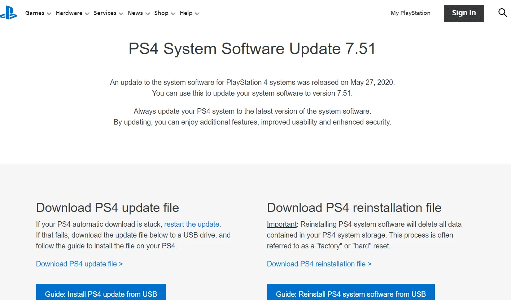Open 'Guide: Install PS4 update from USB'
The height and width of the screenshot is (300, 511).
click(101, 294)
